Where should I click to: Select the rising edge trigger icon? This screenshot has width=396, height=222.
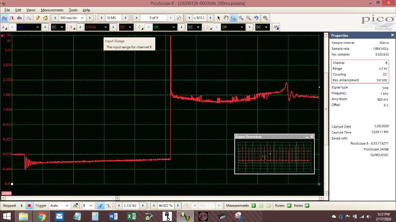pyautogui.click(x=101, y=206)
